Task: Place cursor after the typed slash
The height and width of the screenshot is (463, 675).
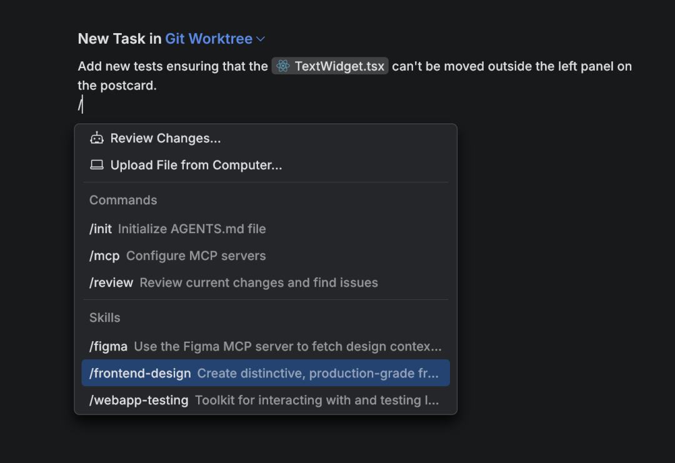Action: tap(82, 105)
